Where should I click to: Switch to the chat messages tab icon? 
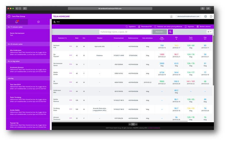click(39, 22)
